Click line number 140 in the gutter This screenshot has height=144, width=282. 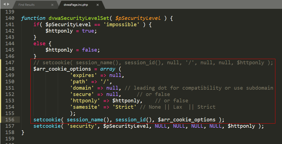coord(10,18)
